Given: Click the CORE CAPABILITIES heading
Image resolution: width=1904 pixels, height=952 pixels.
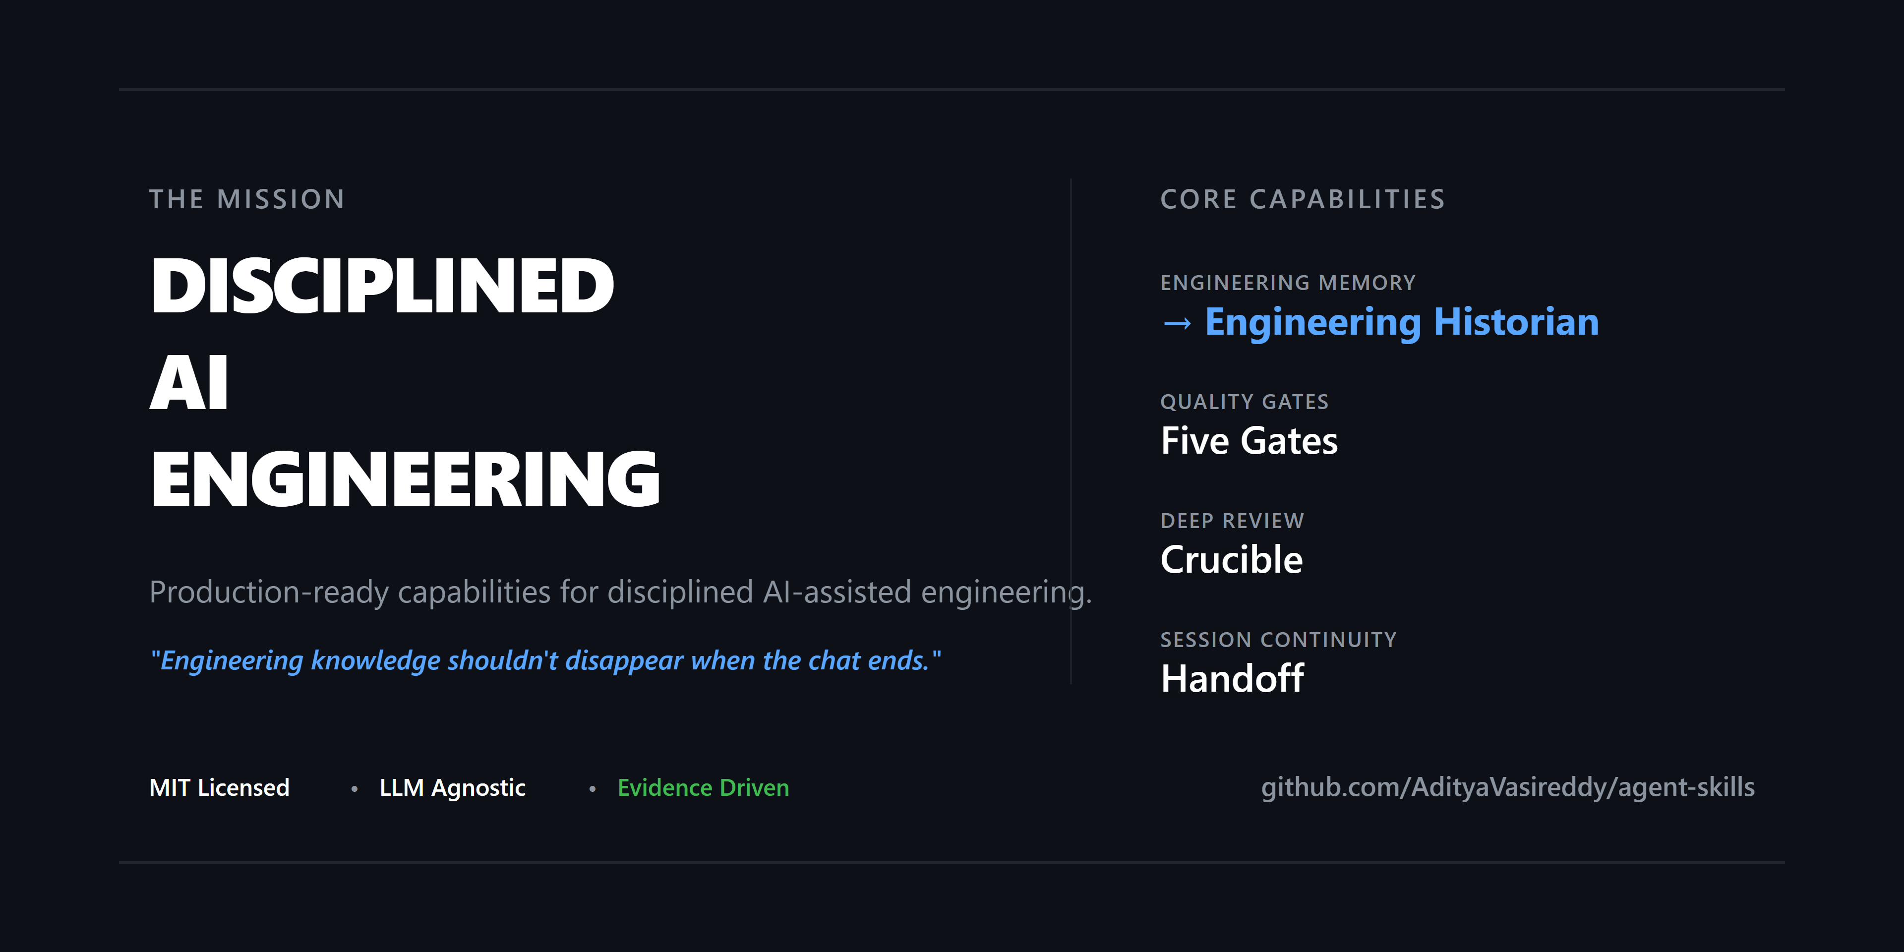Looking at the screenshot, I should (1303, 199).
